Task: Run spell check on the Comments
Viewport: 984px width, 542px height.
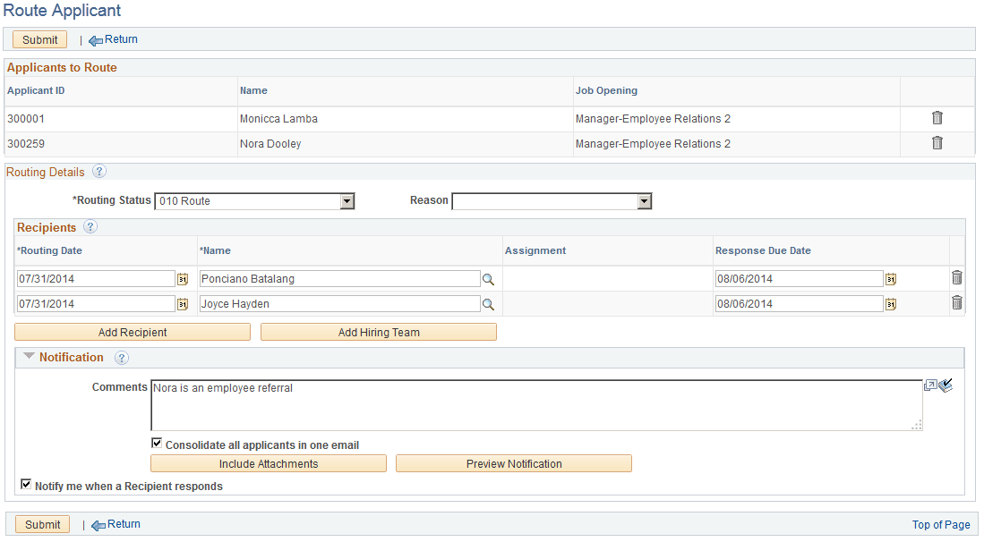Action: 946,385
